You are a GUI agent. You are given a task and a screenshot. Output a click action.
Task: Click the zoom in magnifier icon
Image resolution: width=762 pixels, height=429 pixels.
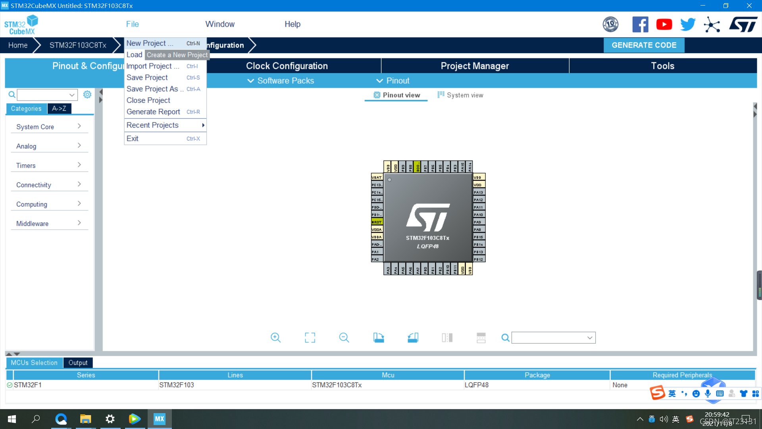pyautogui.click(x=275, y=338)
